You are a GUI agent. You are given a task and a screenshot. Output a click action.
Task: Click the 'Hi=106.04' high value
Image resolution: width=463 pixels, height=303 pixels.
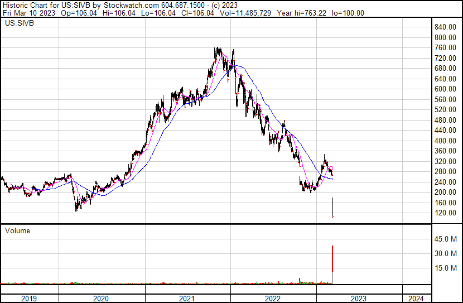119,13
